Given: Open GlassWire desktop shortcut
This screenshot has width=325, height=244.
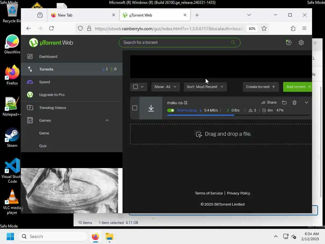Looking at the screenshot, I should [x=12, y=44].
